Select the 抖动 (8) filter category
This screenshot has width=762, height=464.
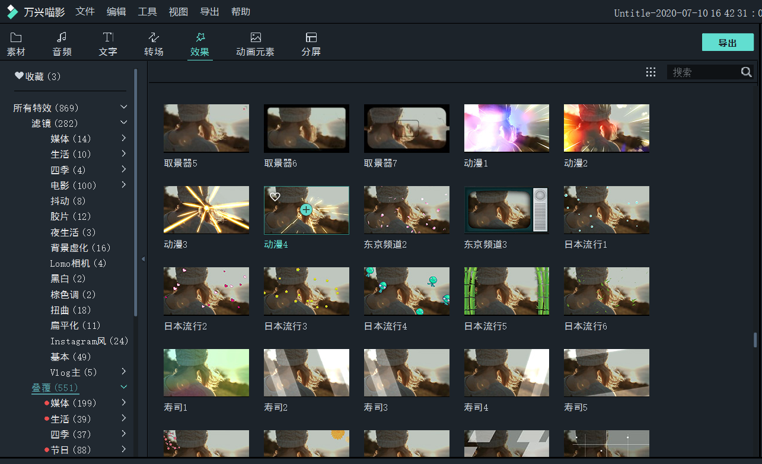(x=68, y=201)
